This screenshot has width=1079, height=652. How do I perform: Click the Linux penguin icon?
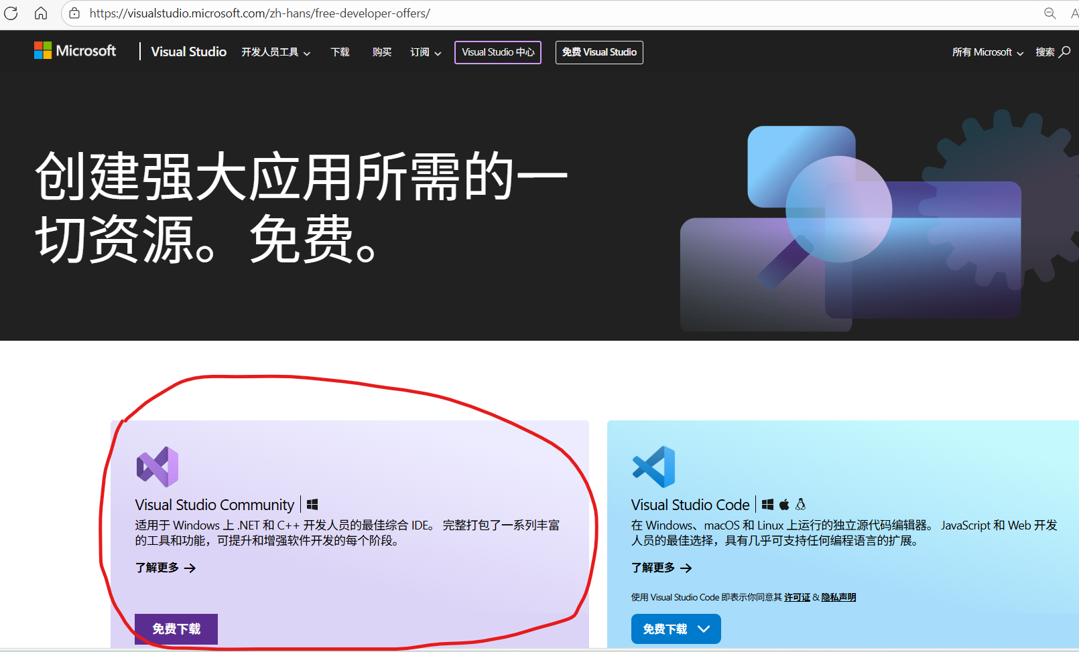(x=800, y=504)
